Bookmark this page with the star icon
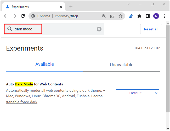The width and height of the screenshot is (170, 131). [x=121, y=16]
